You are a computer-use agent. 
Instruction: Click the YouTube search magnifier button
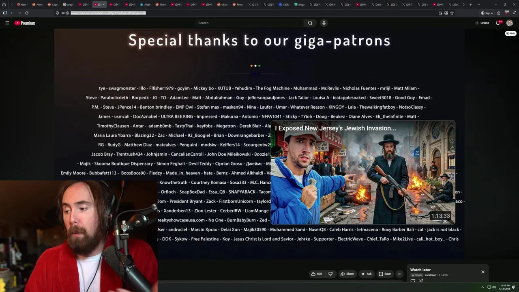coord(310,23)
